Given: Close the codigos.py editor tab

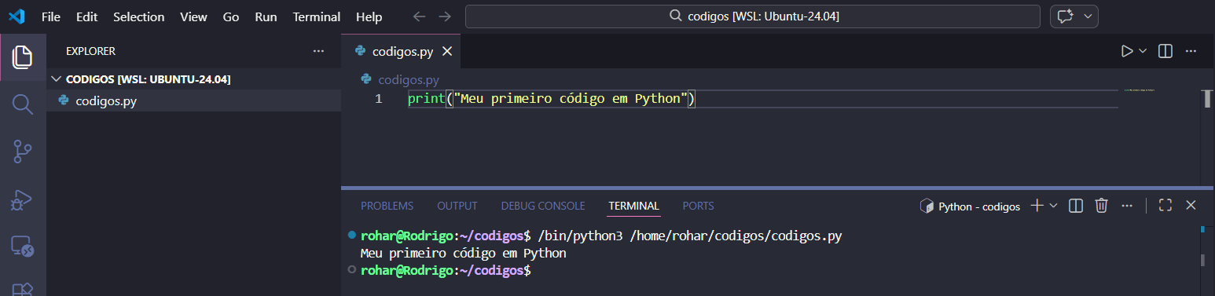Looking at the screenshot, I should [x=447, y=52].
